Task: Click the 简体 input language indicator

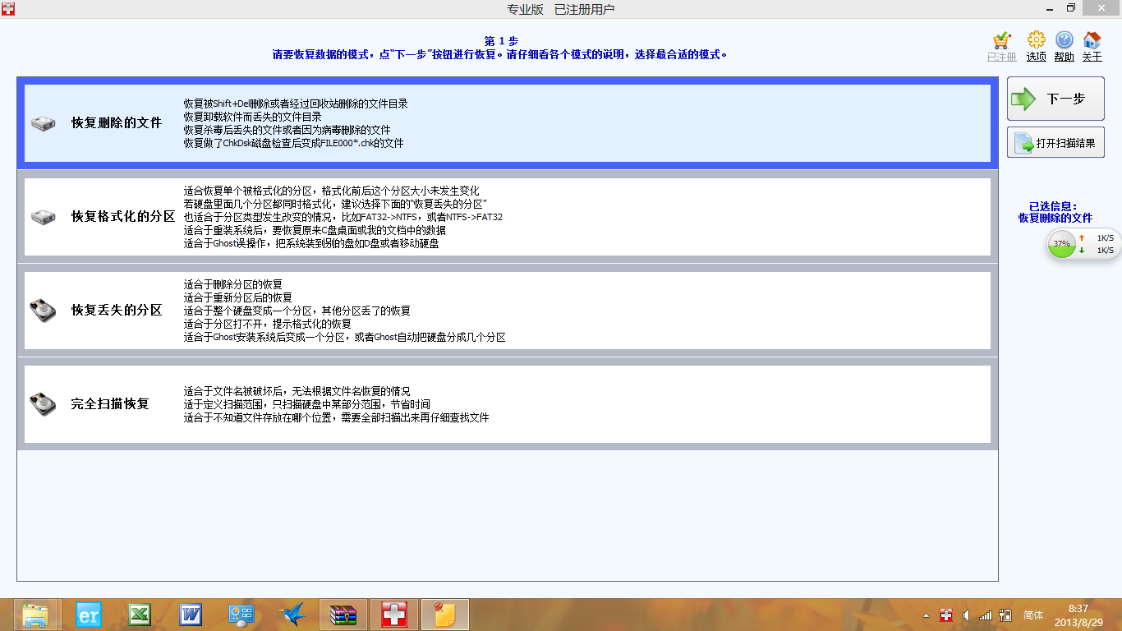Action: tap(1033, 615)
